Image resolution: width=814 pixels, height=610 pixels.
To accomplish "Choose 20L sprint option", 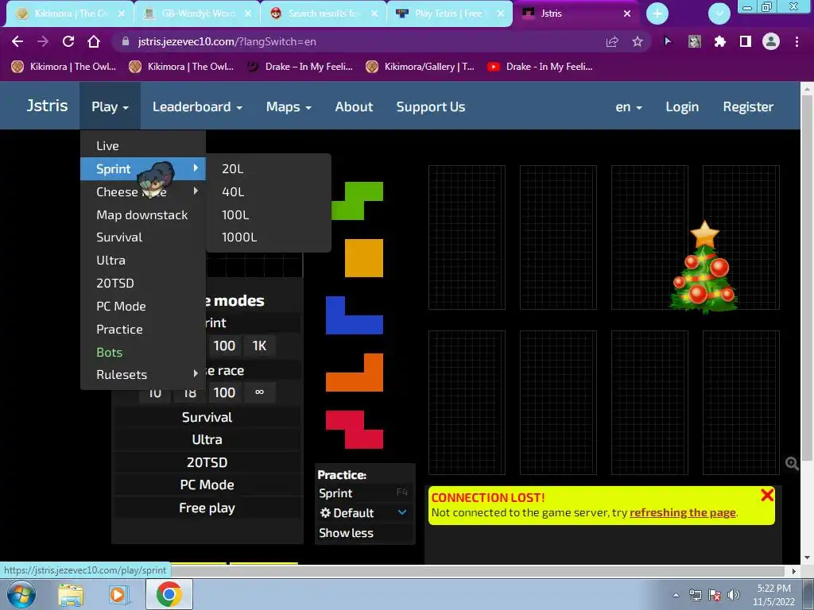I will [269, 168].
